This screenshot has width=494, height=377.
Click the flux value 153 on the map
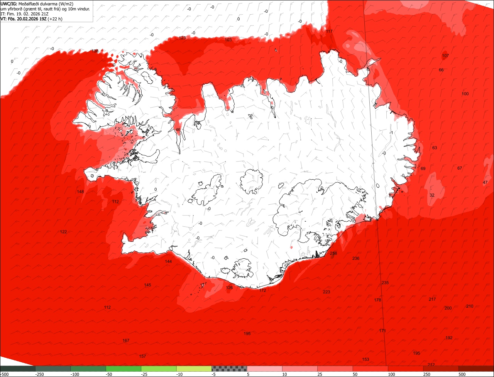(x=365, y=359)
